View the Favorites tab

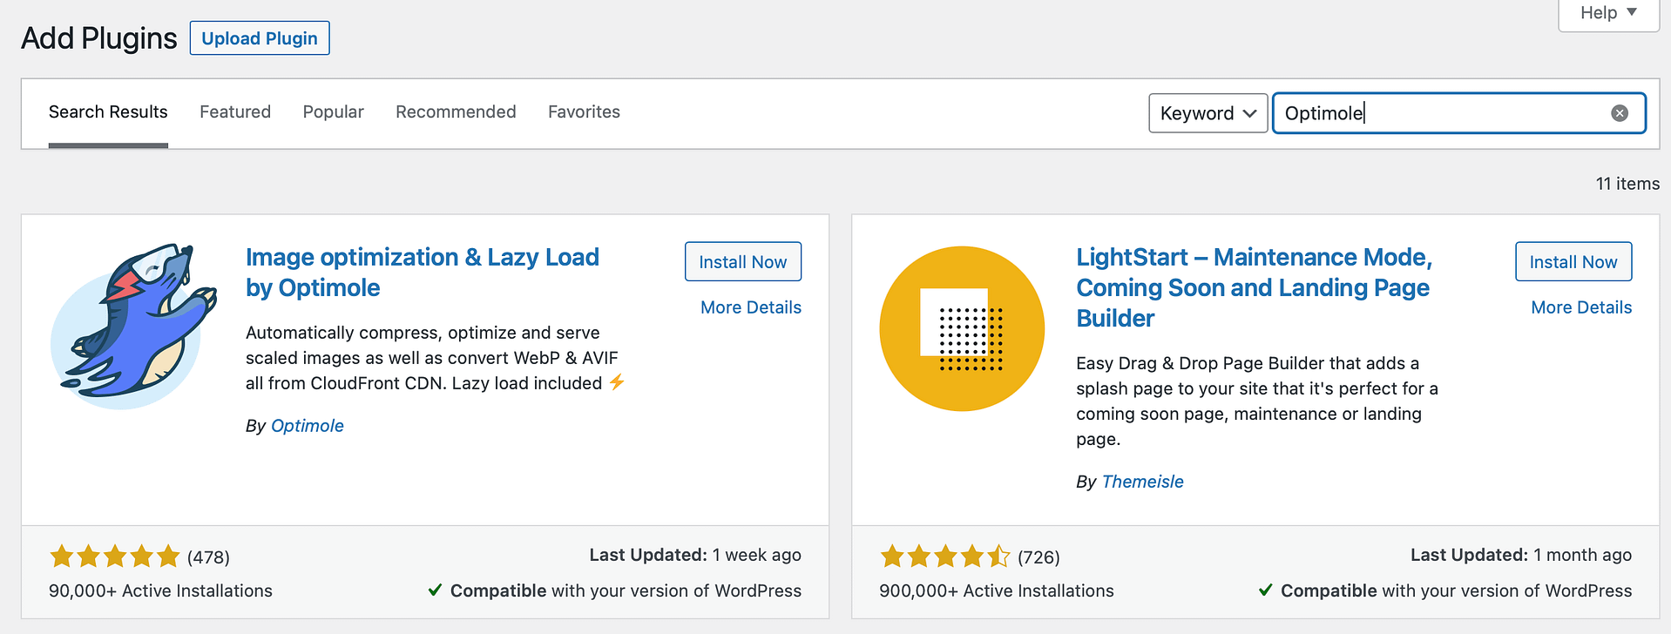pyautogui.click(x=584, y=111)
